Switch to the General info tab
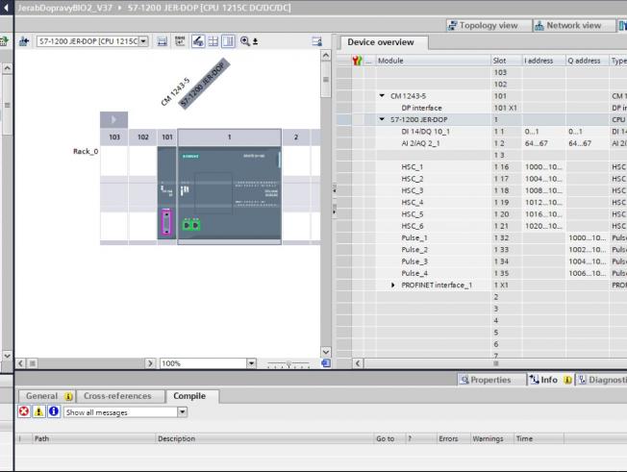The width and height of the screenshot is (627, 472). [x=46, y=396]
